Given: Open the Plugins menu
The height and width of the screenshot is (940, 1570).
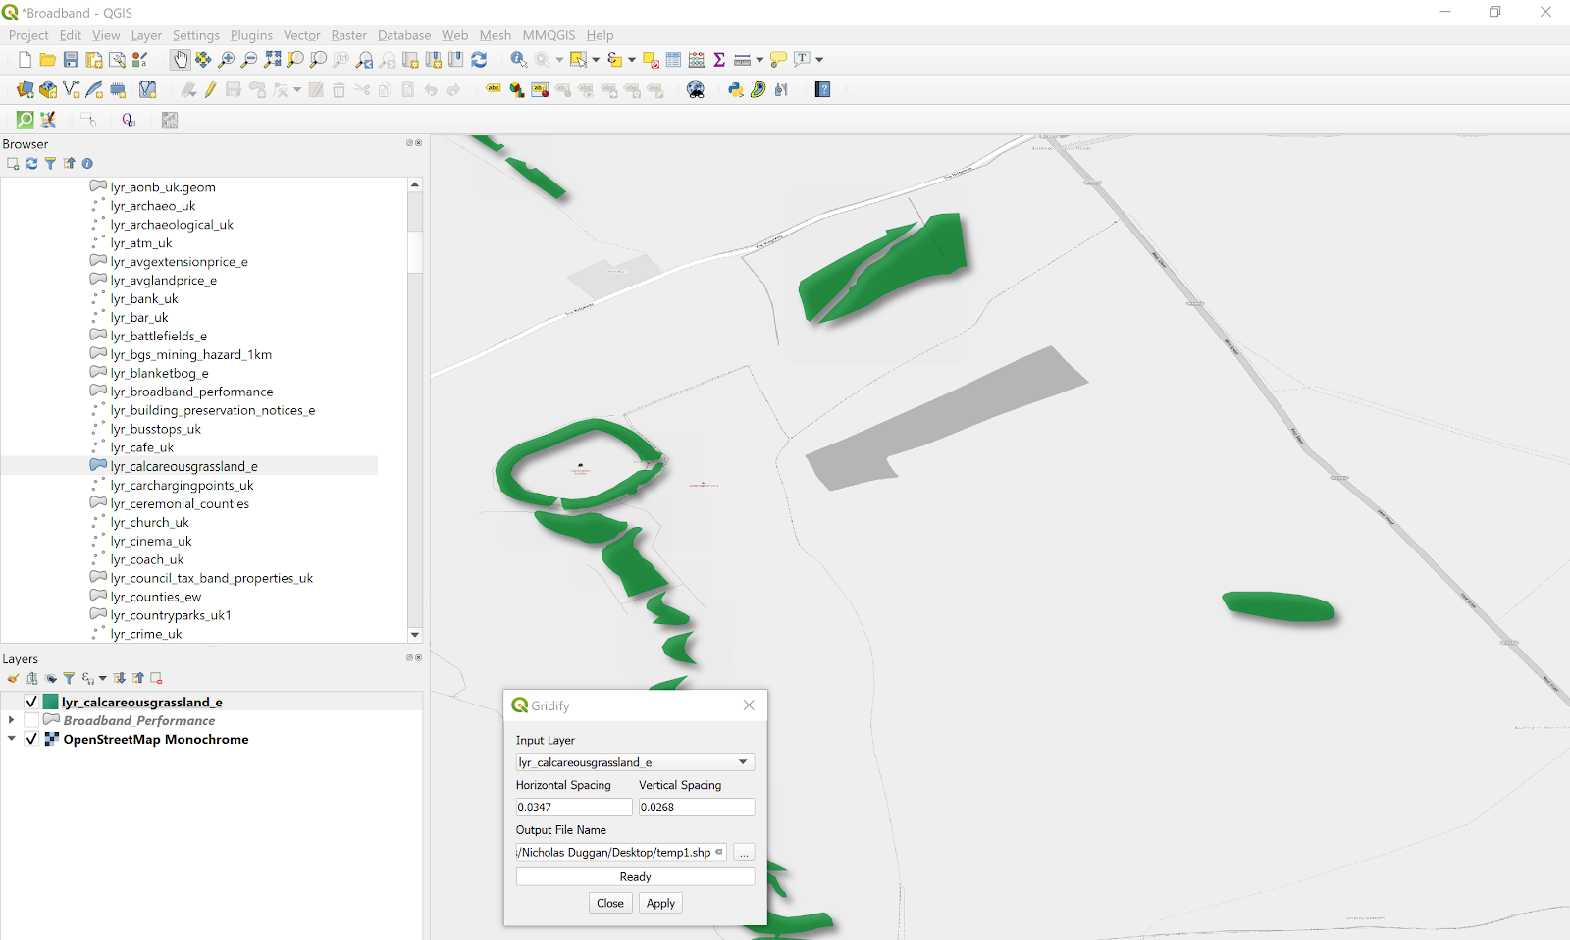Looking at the screenshot, I should [251, 35].
